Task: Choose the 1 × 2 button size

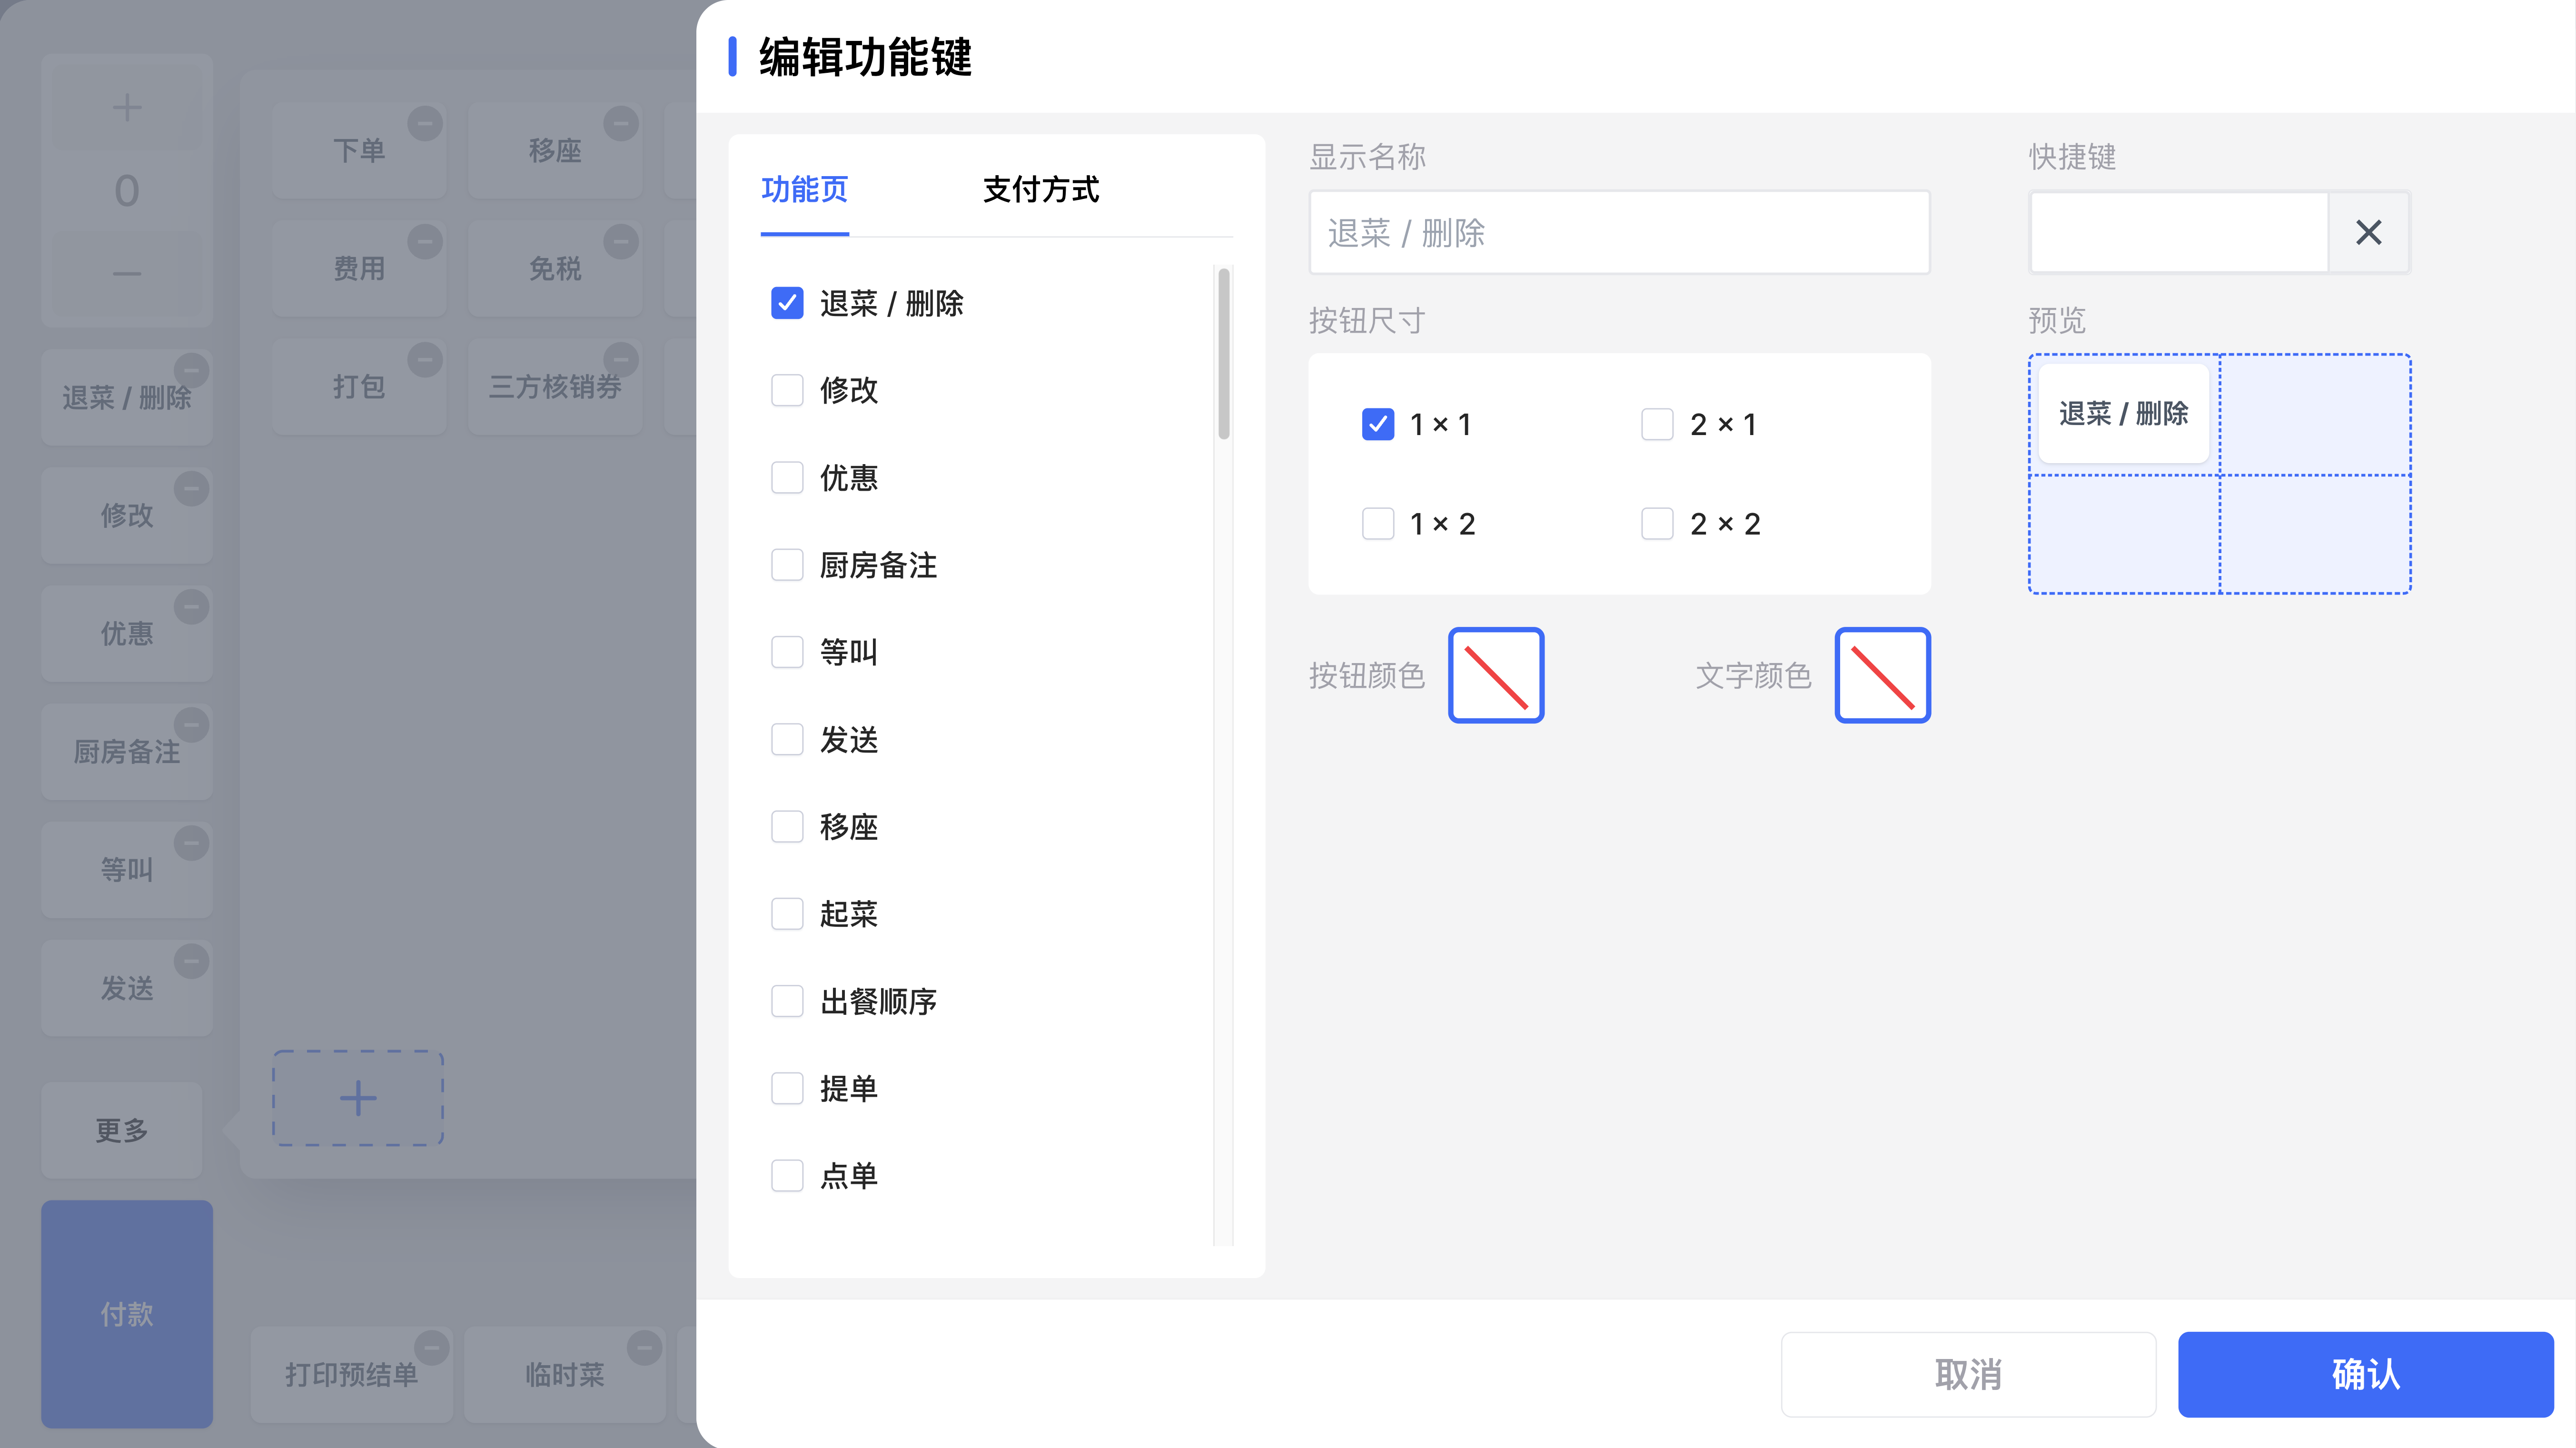Action: click(1378, 524)
